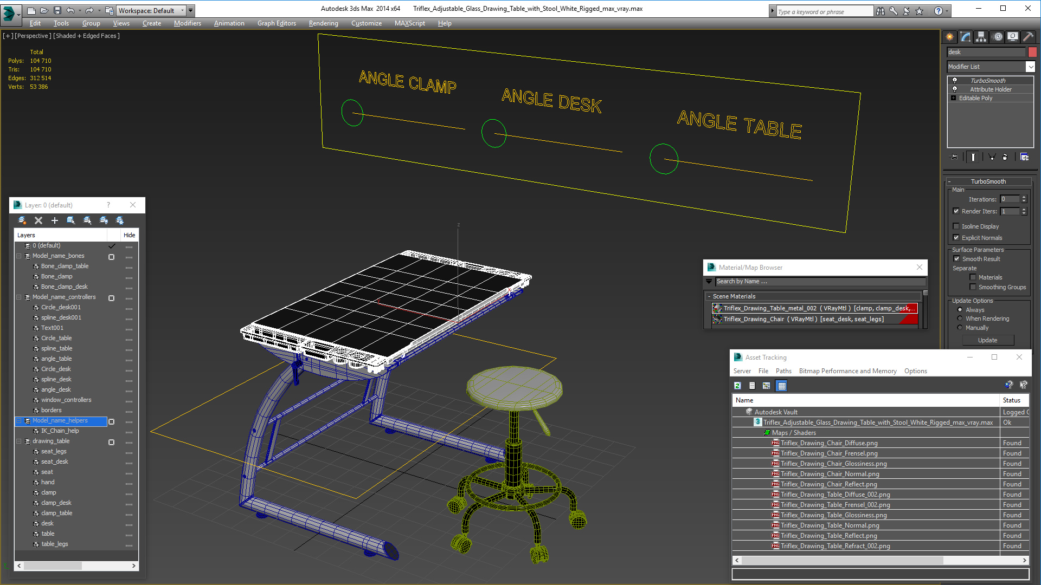Hide the Model_name_helpers layer visibility
Image resolution: width=1041 pixels, height=585 pixels.
(x=130, y=421)
